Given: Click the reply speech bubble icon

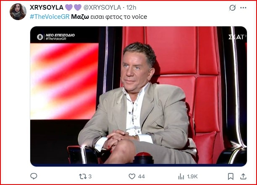Looking at the screenshot, I should [x=34, y=176].
